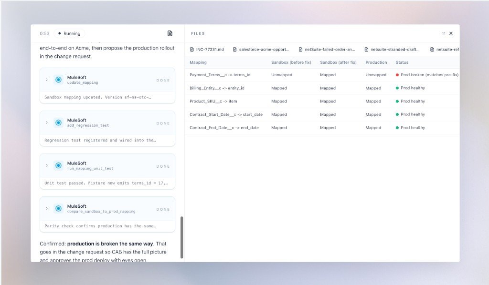Open the netSuite-failed-order-an... file tab
Image resolution: width=489 pixels, height=285 pixels.
pos(327,50)
